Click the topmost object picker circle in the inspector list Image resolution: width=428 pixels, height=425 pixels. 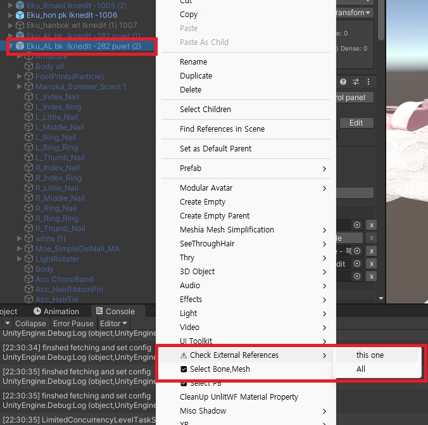[357, 225]
